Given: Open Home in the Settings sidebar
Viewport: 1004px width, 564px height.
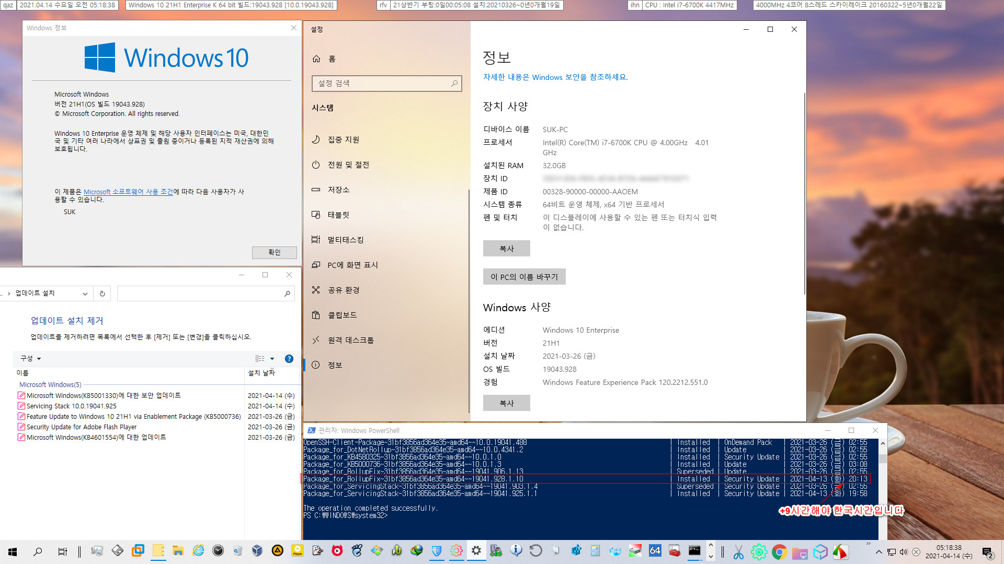Looking at the screenshot, I should 324,59.
